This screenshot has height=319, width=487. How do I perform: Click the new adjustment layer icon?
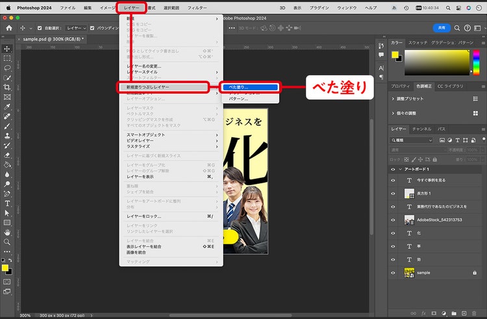[444, 313]
